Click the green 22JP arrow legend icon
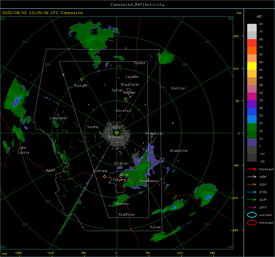 (x=252, y=200)
